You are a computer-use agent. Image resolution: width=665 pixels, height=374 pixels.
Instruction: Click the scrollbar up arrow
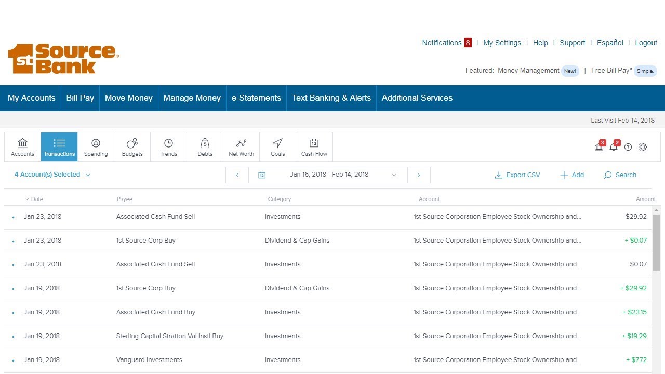coord(656,210)
